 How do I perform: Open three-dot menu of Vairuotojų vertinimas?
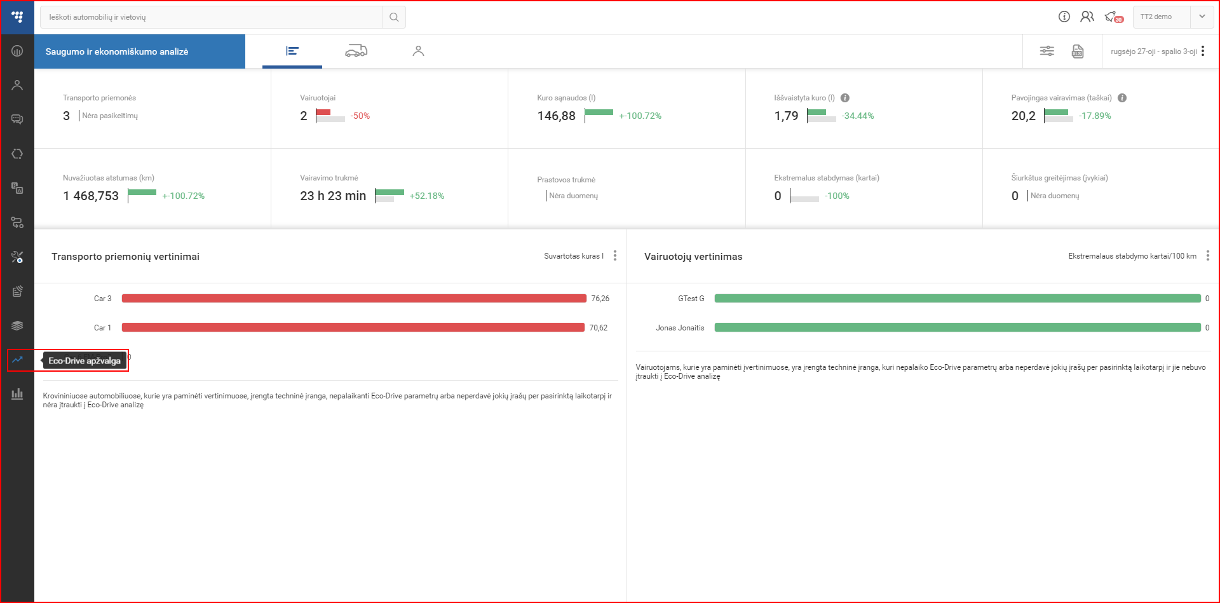tap(1208, 255)
